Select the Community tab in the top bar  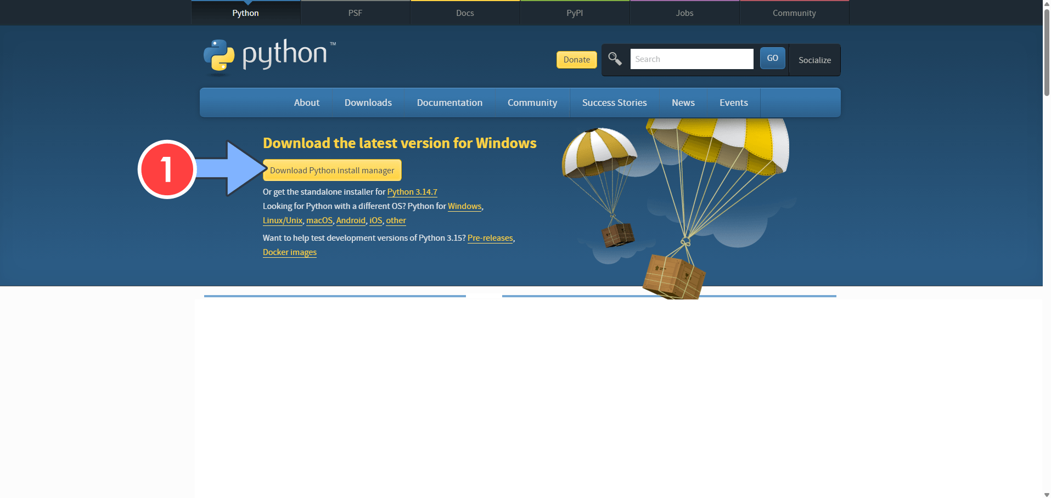click(x=794, y=13)
